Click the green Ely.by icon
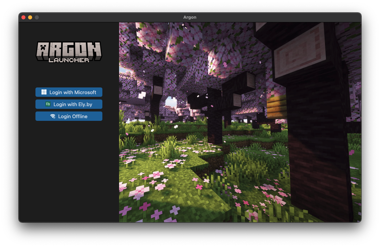The width and height of the screenshot is (380, 247). 48,104
